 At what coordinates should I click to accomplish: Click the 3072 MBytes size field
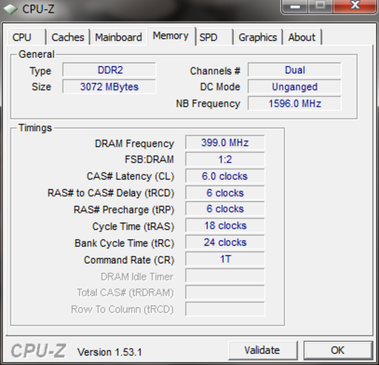point(109,86)
